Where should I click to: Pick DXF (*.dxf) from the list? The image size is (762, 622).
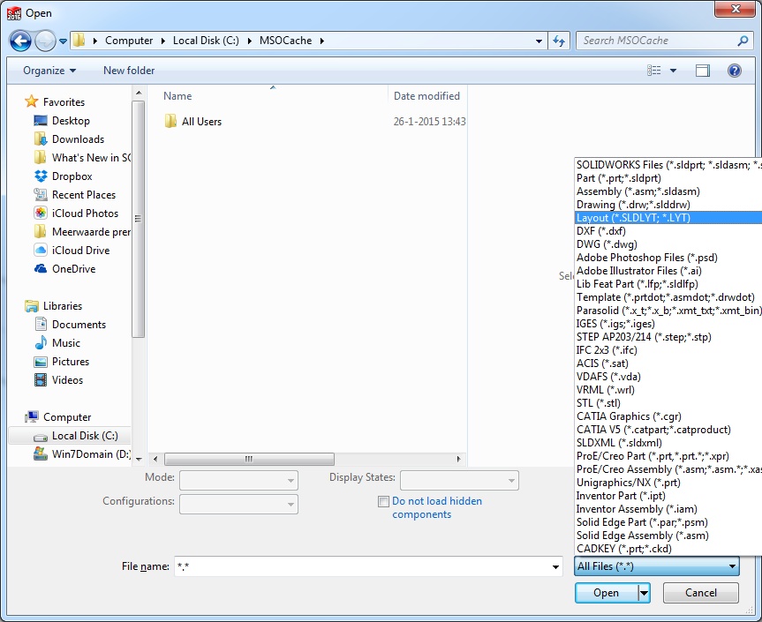[x=668, y=231]
